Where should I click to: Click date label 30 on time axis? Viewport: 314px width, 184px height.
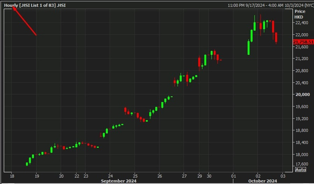(209, 176)
